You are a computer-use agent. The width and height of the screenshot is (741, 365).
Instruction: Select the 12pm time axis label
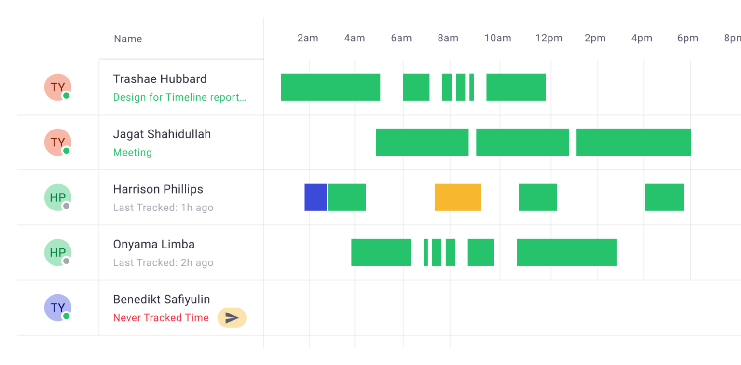click(549, 38)
